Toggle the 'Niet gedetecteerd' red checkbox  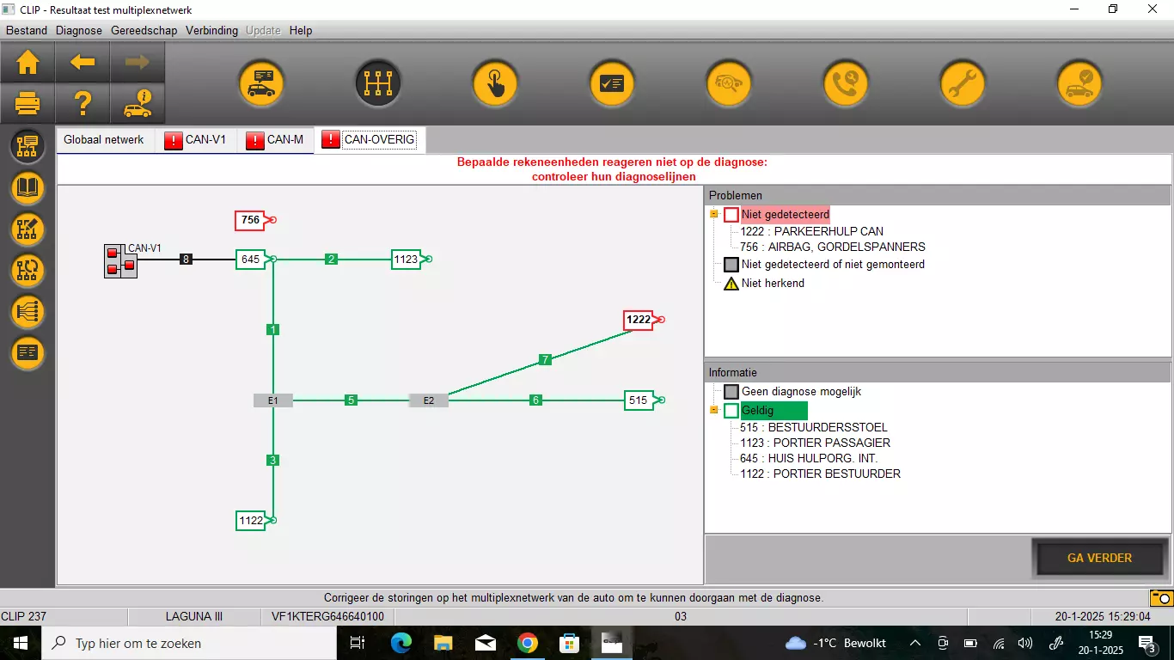(x=731, y=215)
